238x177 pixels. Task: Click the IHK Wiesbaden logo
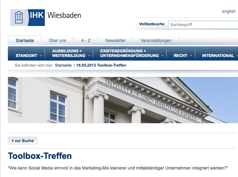tap(46, 17)
